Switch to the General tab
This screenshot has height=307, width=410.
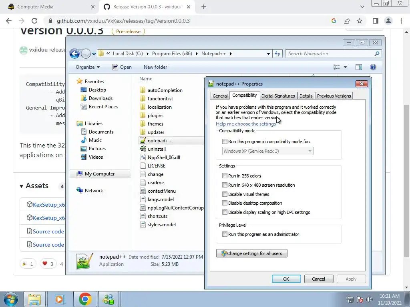220,96
